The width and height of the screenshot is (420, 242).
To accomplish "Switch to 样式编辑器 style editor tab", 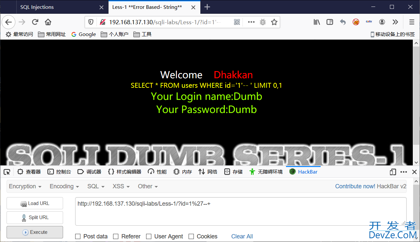I will pyautogui.click(x=125, y=172).
